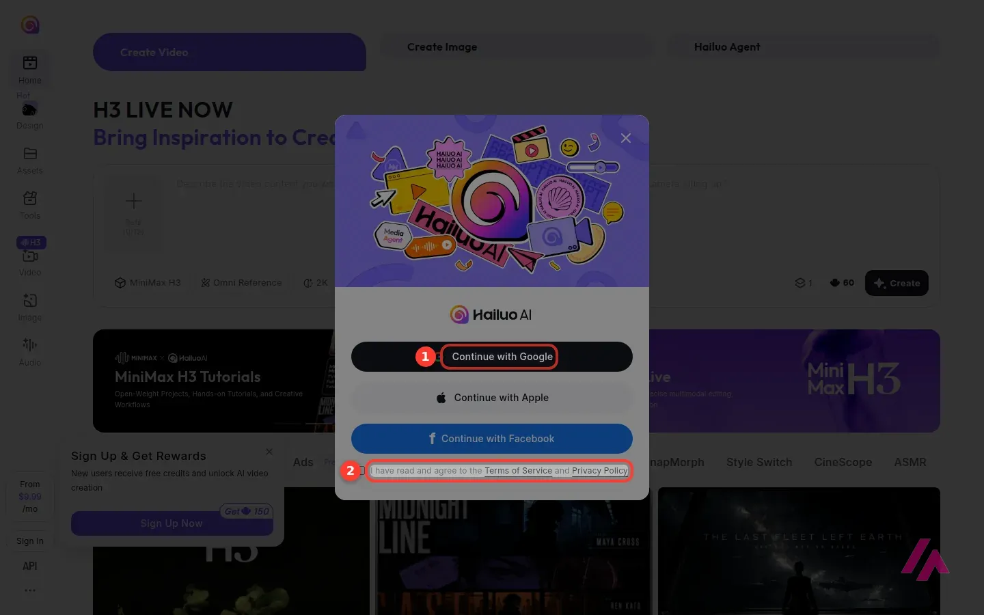
Task: Open the Privacy Policy link
Action: [x=600, y=471]
